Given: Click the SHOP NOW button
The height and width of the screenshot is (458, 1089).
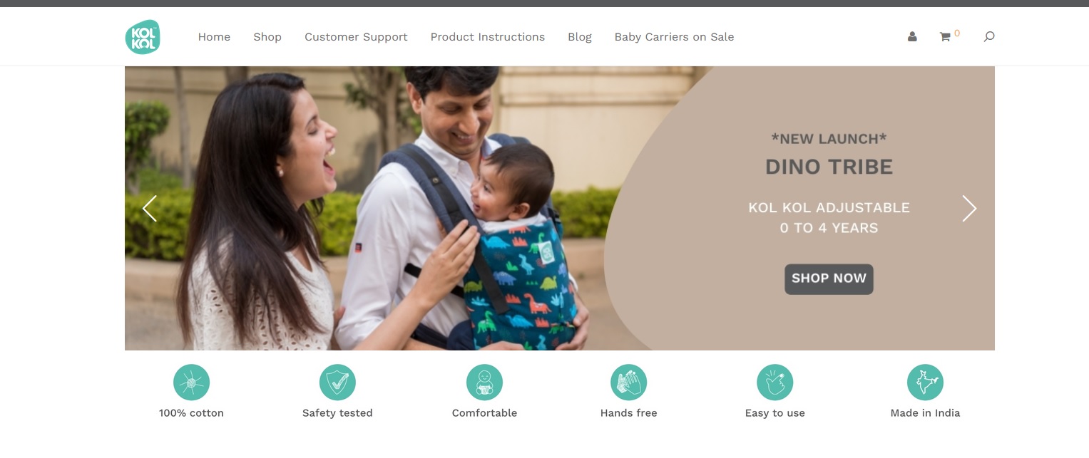Looking at the screenshot, I should pyautogui.click(x=829, y=279).
